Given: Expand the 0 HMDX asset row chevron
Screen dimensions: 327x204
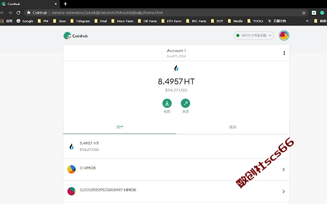Looking at the screenshot, I should coord(284,169).
